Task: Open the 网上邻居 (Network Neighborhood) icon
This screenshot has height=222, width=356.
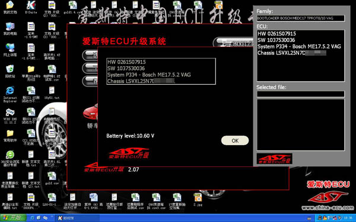Action: (10, 50)
